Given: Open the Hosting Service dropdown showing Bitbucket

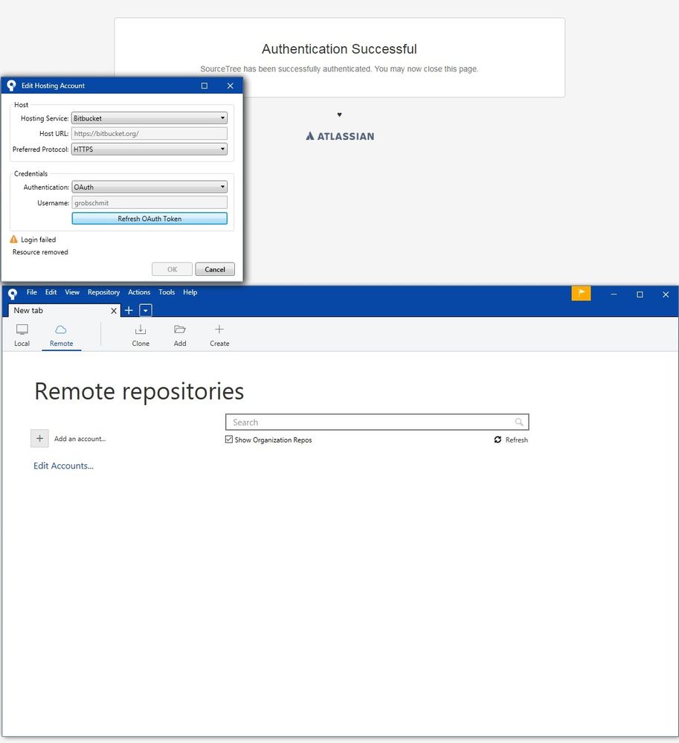Looking at the screenshot, I should [x=149, y=118].
